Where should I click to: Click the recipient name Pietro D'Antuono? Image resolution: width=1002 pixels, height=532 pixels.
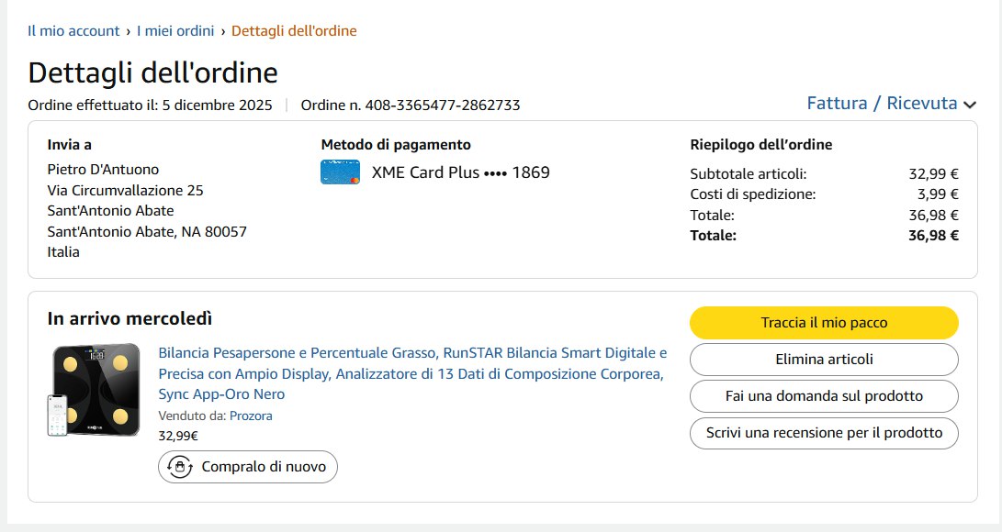pyautogui.click(x=103, y=170)
